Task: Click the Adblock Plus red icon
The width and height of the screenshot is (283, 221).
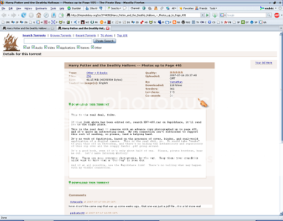Action: pos(276,15)
